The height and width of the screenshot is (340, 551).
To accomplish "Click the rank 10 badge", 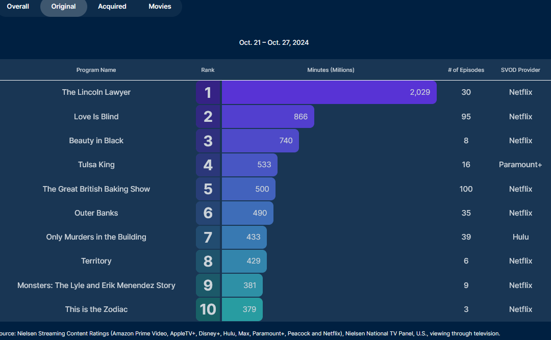I will [208, 309].
